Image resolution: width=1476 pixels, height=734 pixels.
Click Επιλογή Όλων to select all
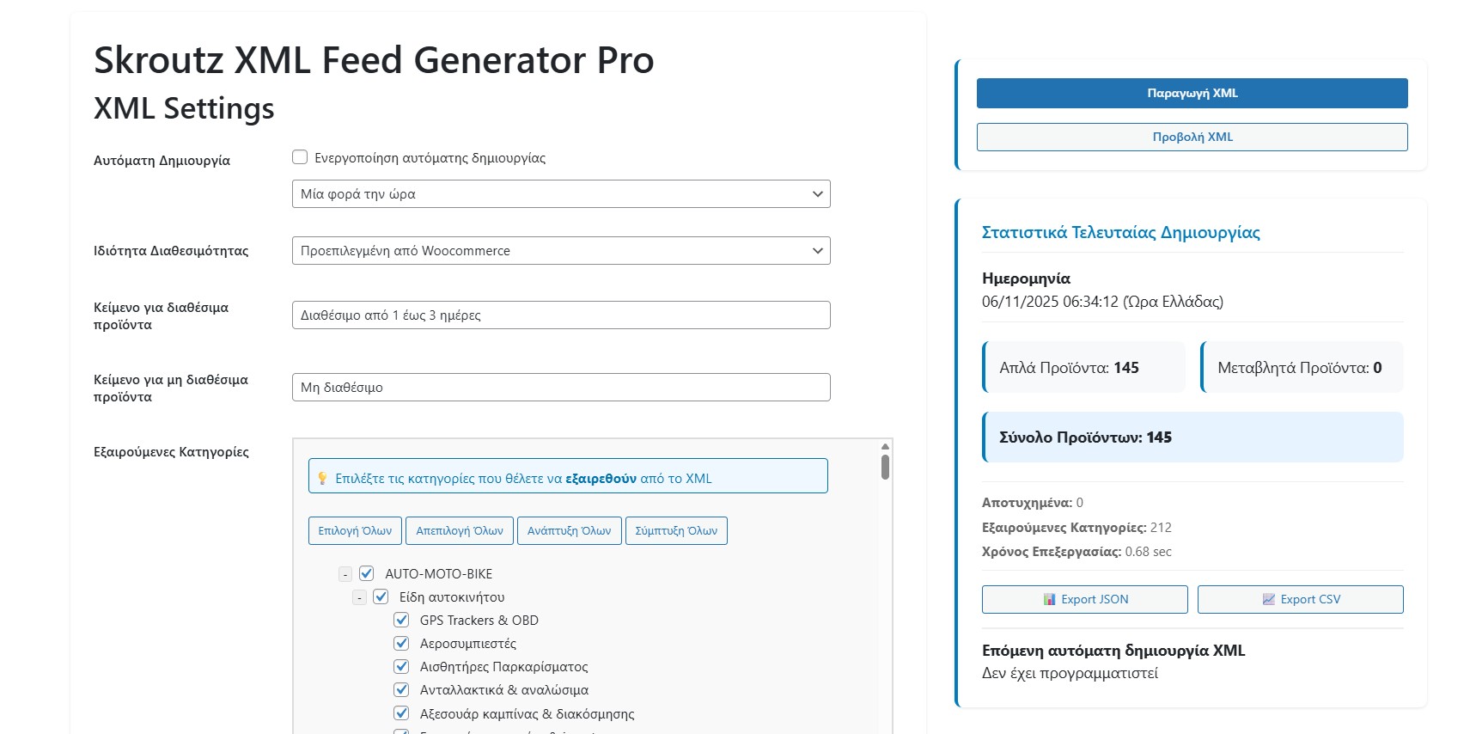[355, 531]
